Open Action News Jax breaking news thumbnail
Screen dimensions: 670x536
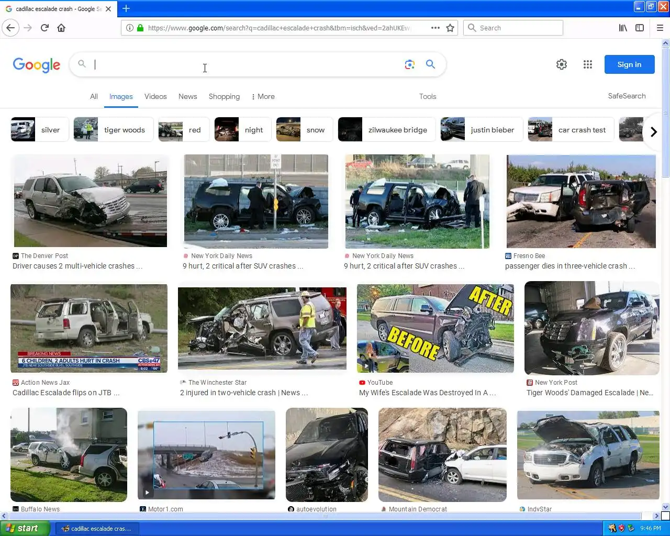(89, 328)
